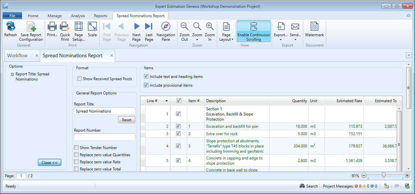Enable Show Received Spread Pools checkbox

pyautogui.click(x=79, y=79)
